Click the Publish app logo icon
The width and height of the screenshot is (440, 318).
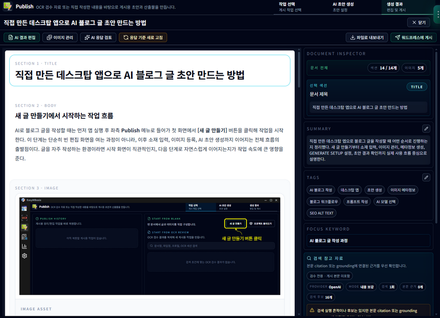point(7,6)
